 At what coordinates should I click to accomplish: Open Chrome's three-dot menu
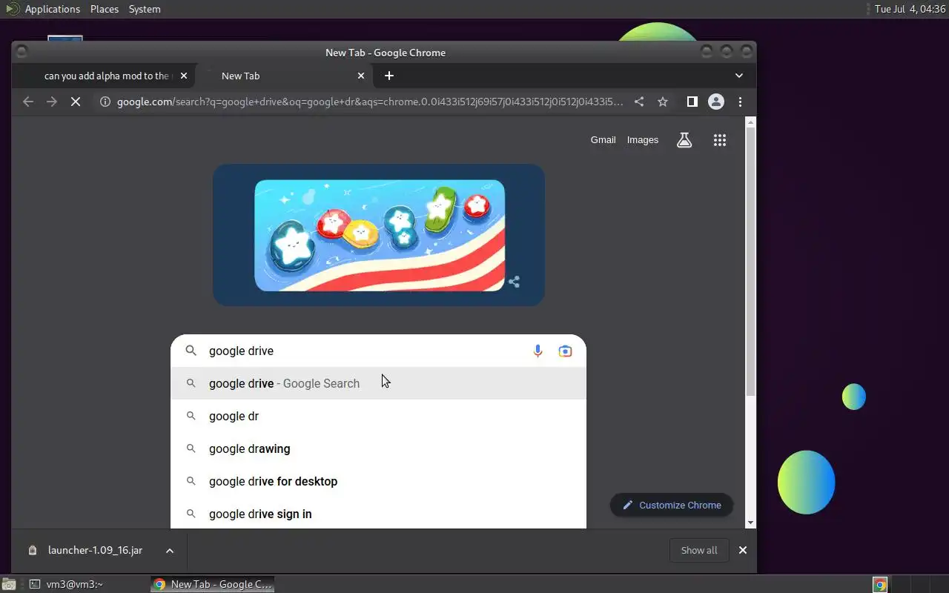click(x=740, y=102)
